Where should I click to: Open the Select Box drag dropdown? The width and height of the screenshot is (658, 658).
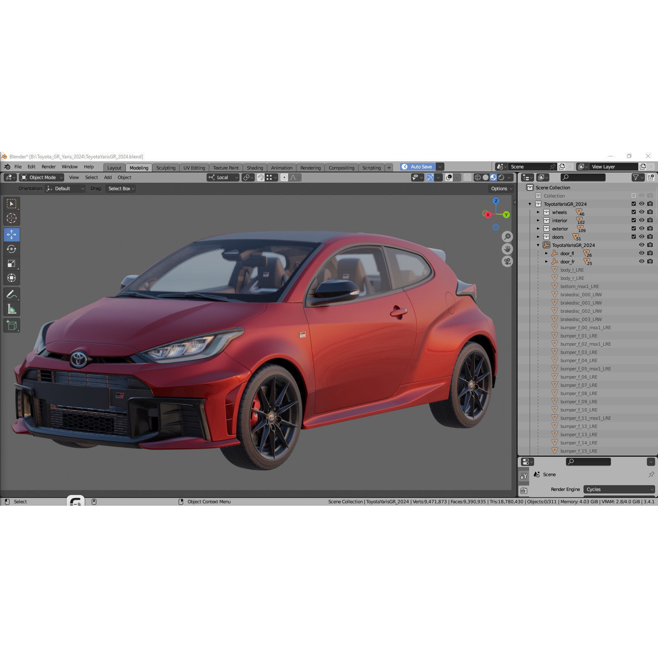pos(120,188)
